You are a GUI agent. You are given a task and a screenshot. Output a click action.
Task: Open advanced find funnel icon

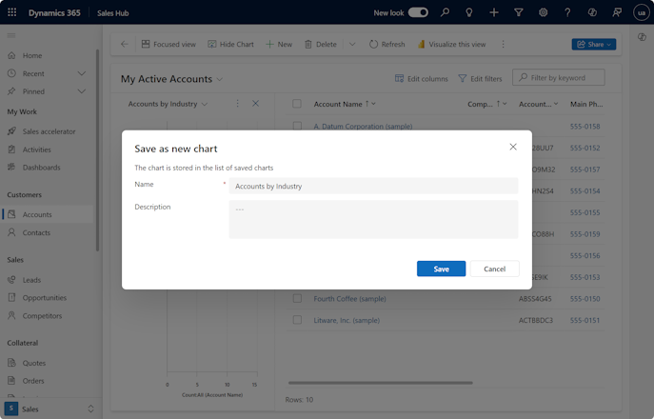(519, 12)
